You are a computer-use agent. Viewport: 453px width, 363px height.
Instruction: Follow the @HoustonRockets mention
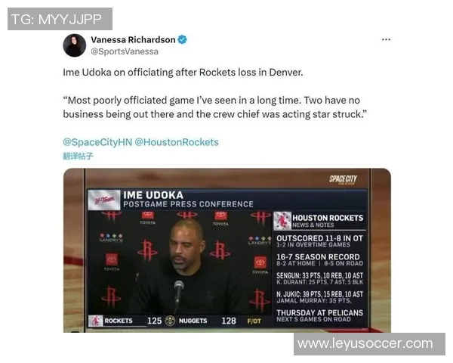(x=177, y=142)
